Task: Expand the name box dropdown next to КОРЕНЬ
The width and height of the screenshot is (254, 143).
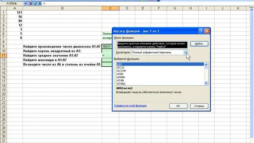Action: 25,4
